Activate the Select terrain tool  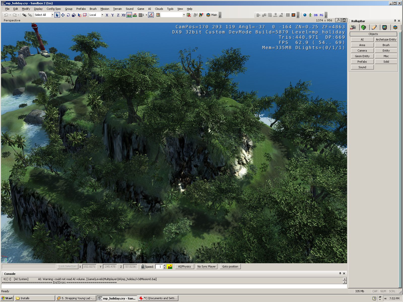click(x=79, y=15)
